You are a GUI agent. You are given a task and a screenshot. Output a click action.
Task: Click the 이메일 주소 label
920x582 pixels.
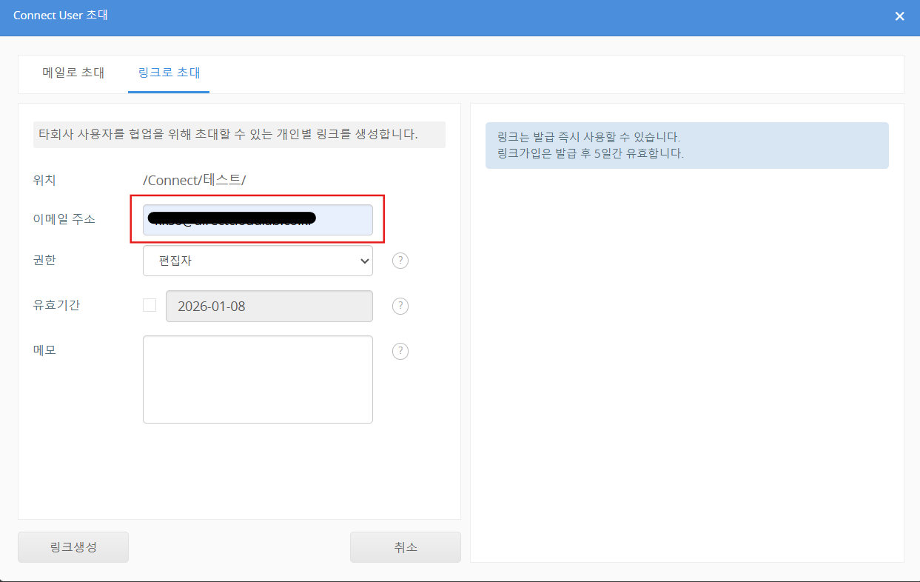tap(64, 219)
